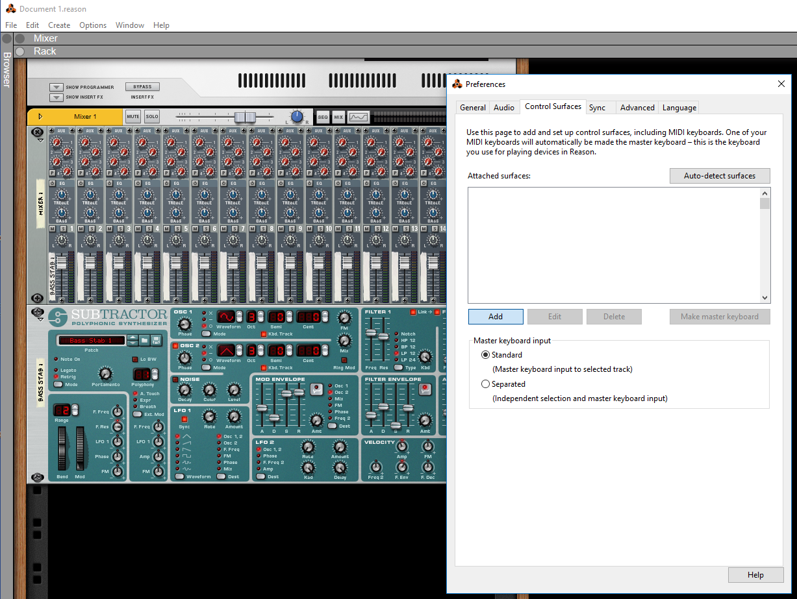Open the Create menu
The height and width of the screenshot is (599, 797).
click(x=59, y=25)
